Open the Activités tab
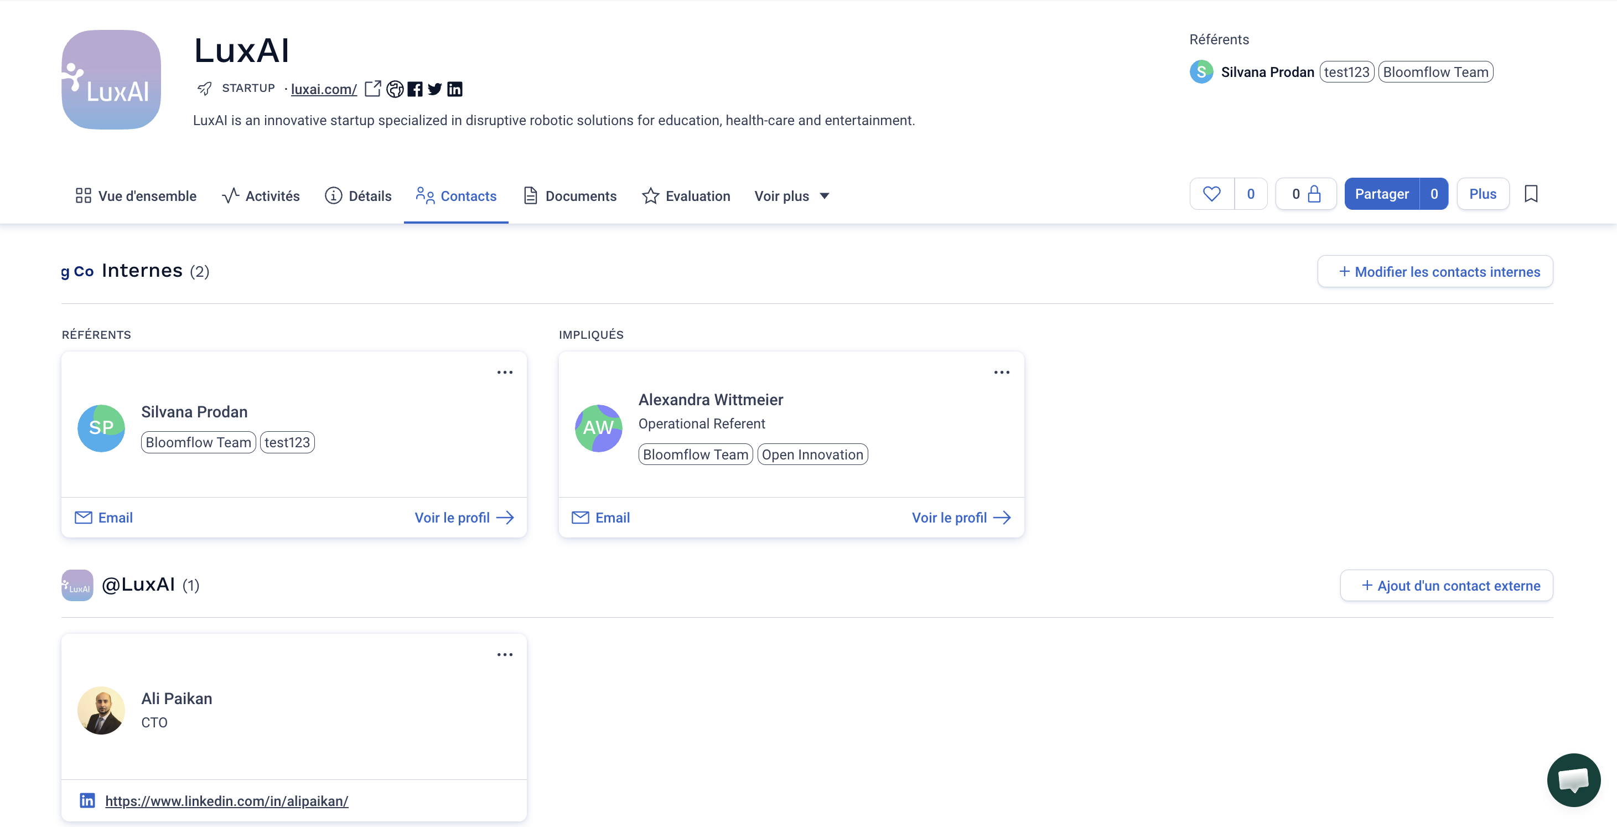Screen dimensions: 1617x827 (x=261, y=196)
